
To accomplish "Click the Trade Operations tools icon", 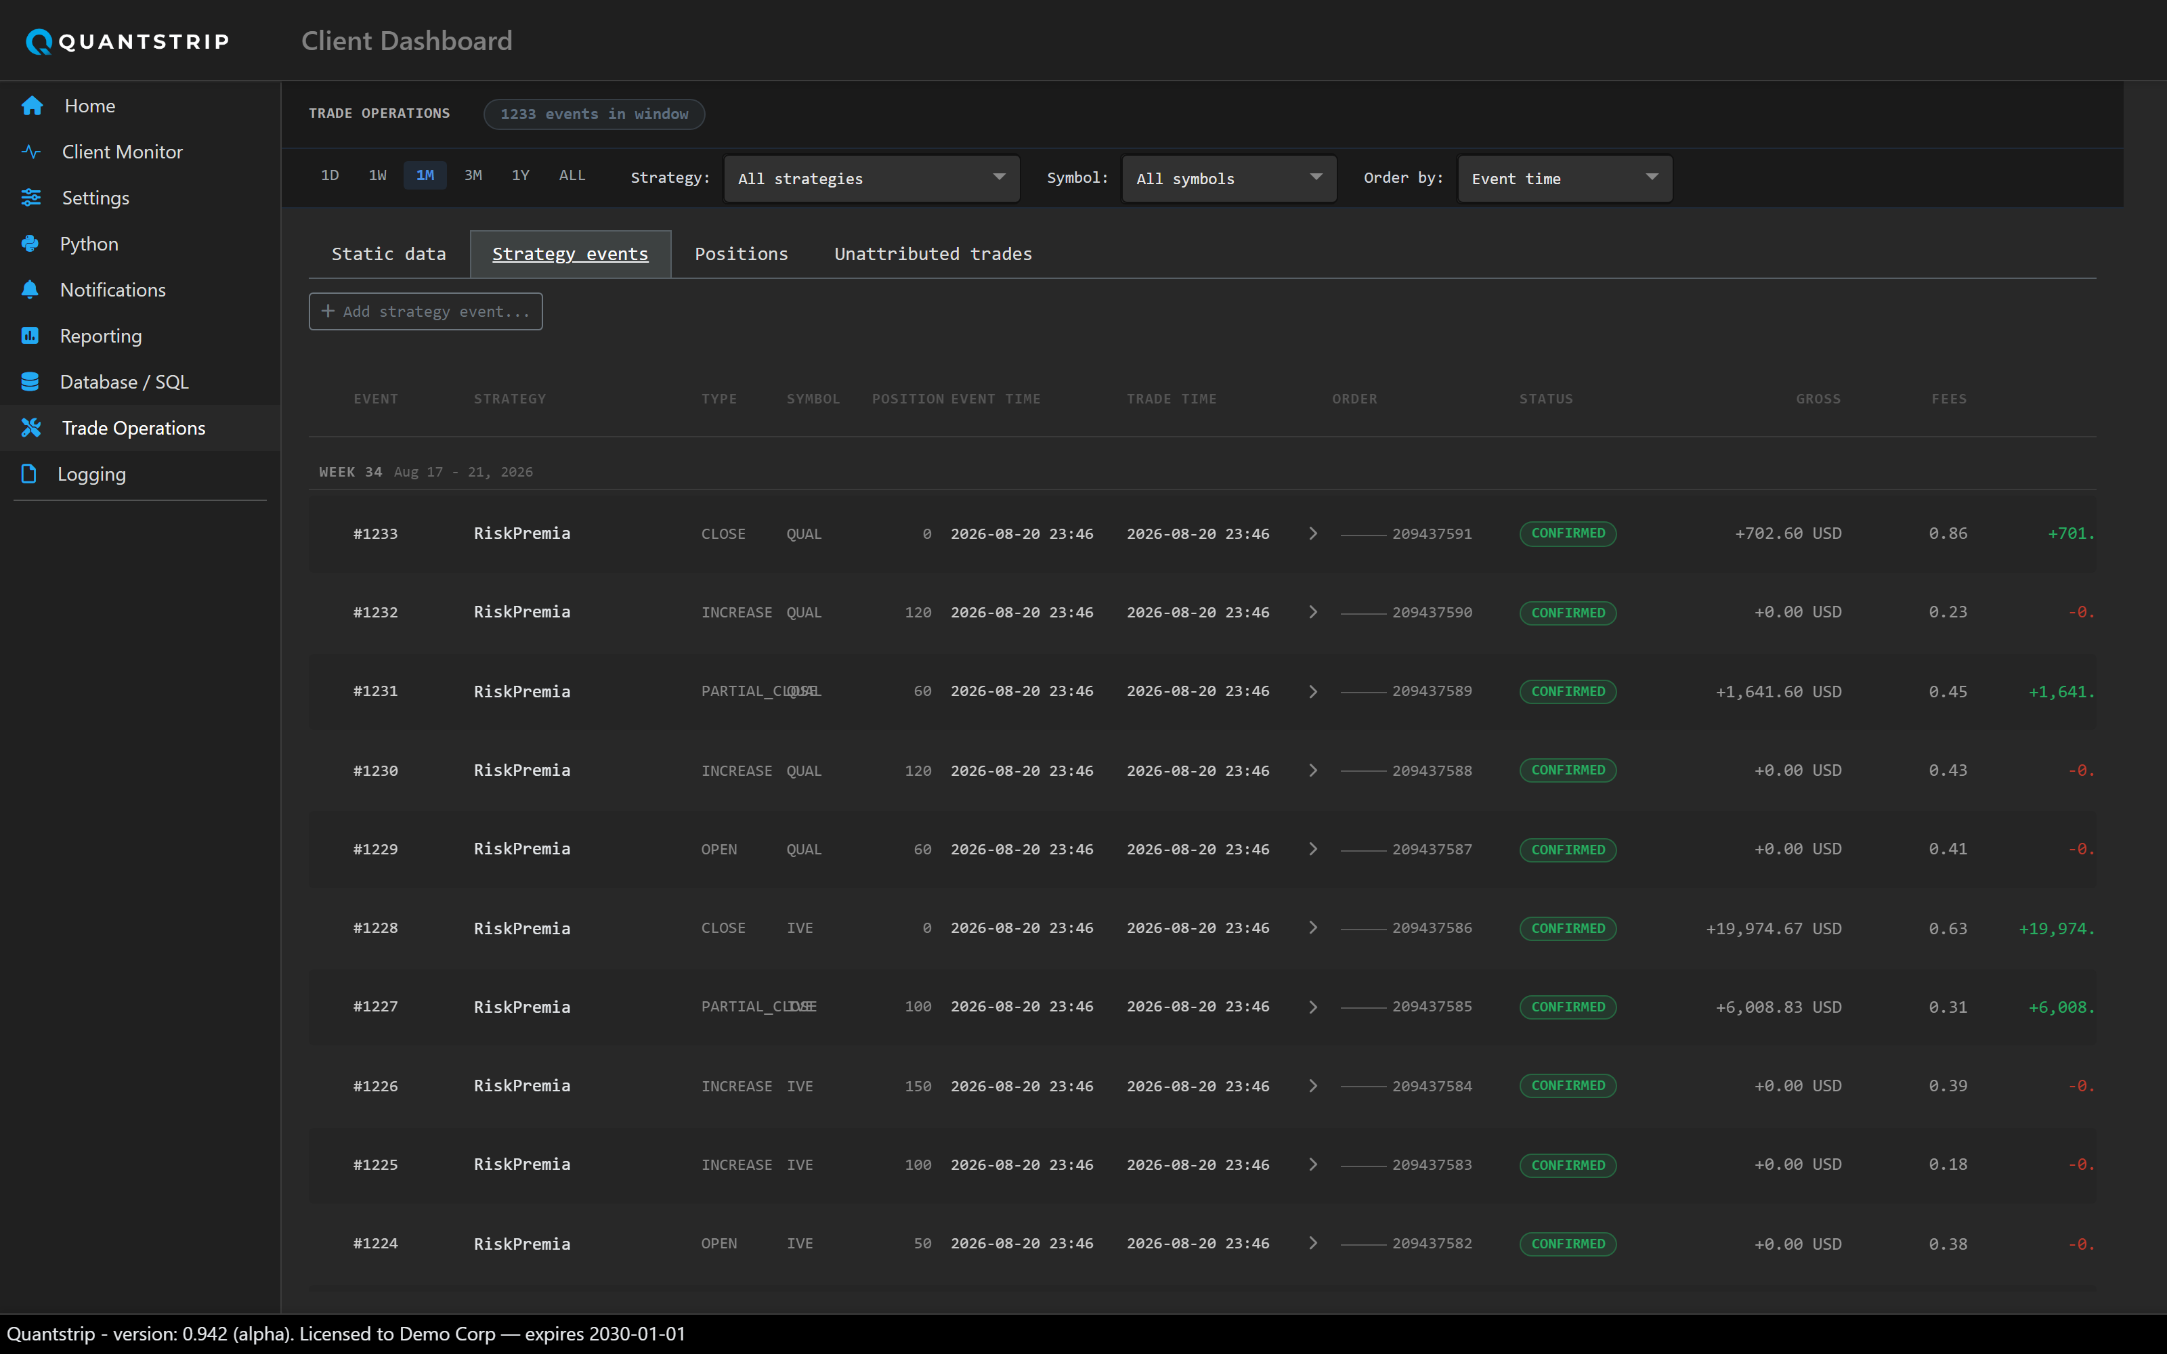I will [31, 428].
